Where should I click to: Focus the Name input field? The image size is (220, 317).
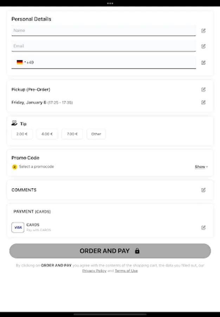pos(104,31)
